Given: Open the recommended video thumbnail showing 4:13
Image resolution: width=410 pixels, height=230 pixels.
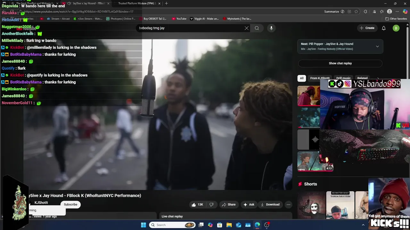Looking at the screenshot, I should pyautogui.click(x=315, y=161).
